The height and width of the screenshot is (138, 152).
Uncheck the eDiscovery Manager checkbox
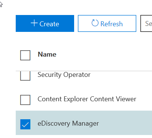(25, 124)
